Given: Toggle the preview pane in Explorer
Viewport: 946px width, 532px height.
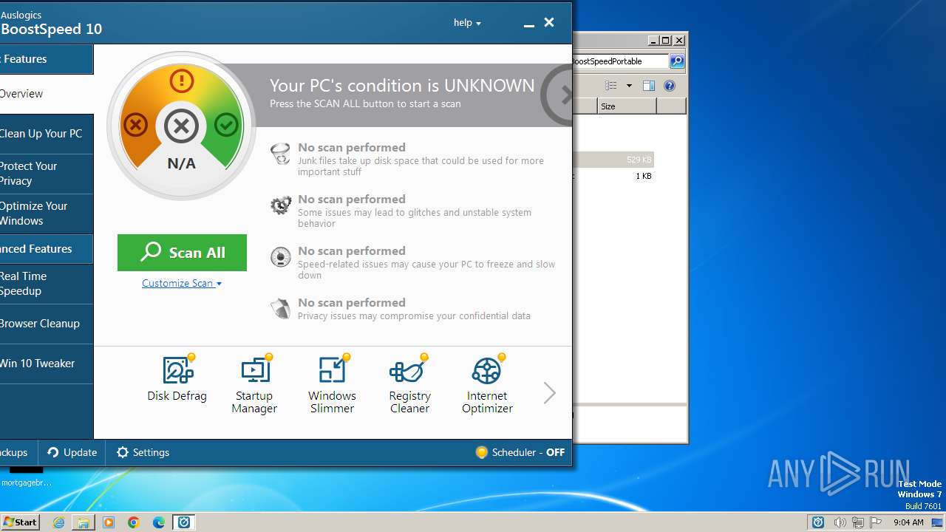Looking at the screenshot, I should (649, 86).
